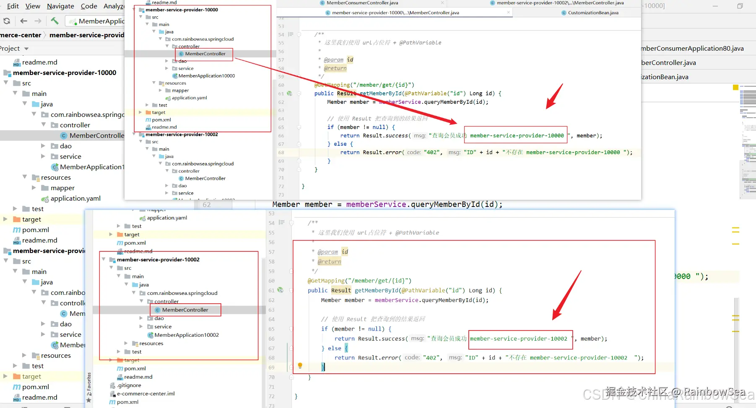Click the gutter icon beside line 61 in the upper inset editor

289,93
